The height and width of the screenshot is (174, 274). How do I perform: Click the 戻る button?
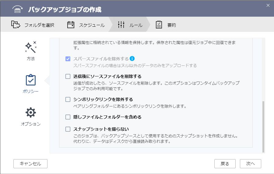click(x=225, y=164)
